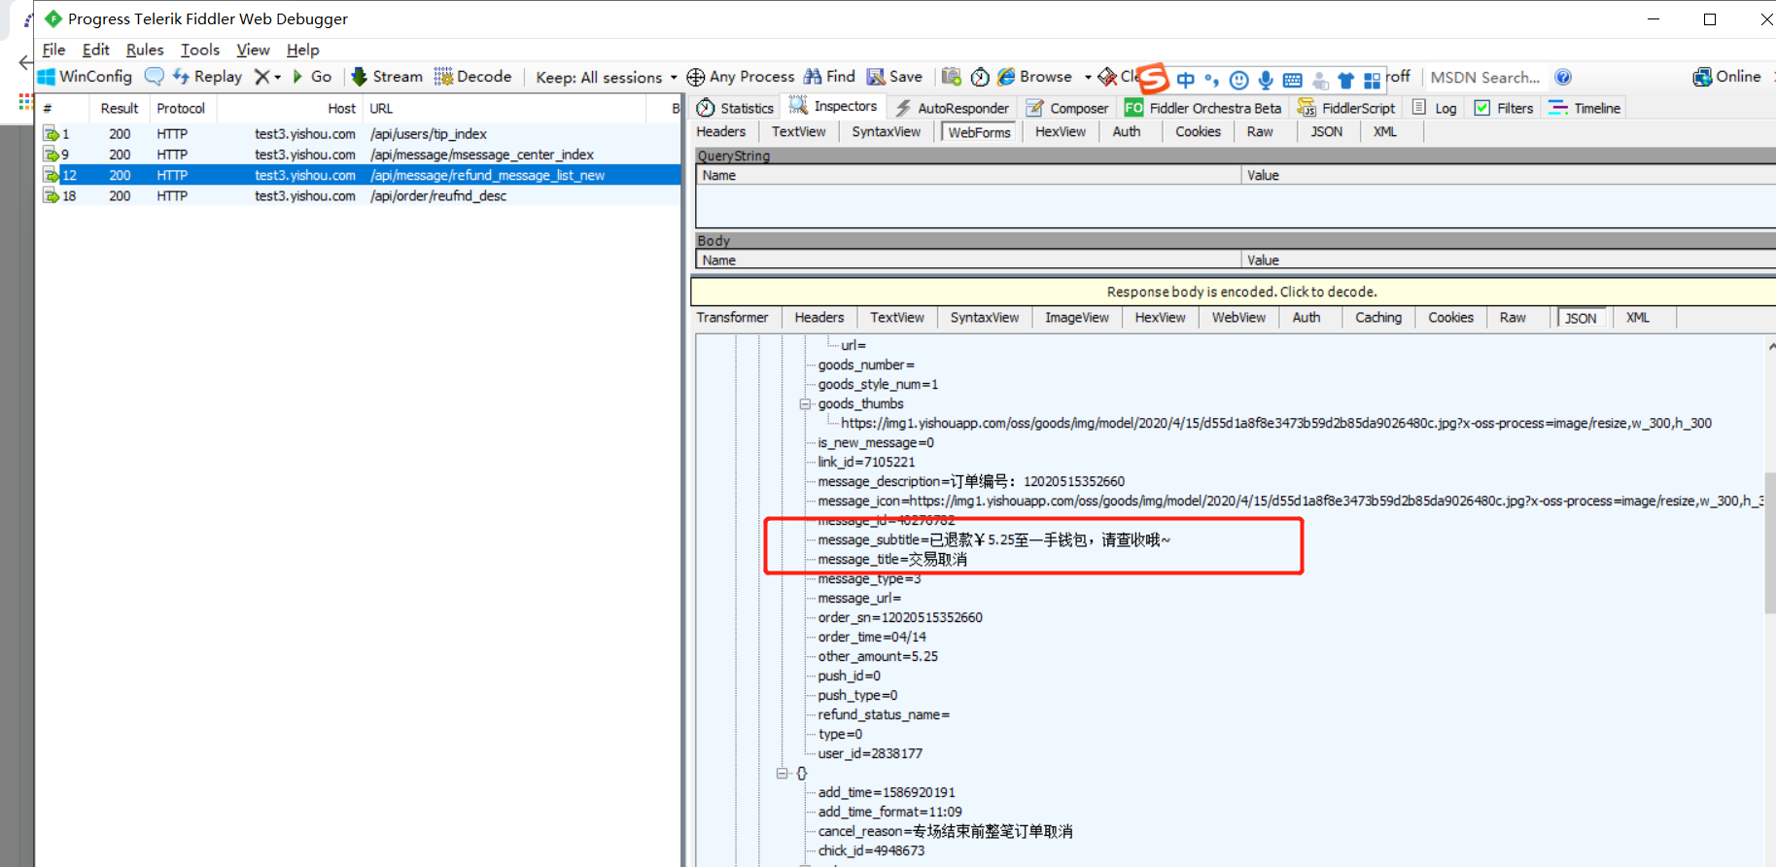Open the Remove (X) dropdown
The image size is (1776, 867).
[x=267, y=77]
